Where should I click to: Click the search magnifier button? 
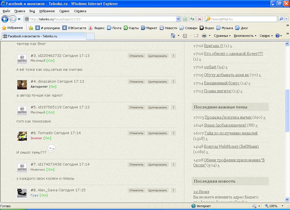[281, 19]
